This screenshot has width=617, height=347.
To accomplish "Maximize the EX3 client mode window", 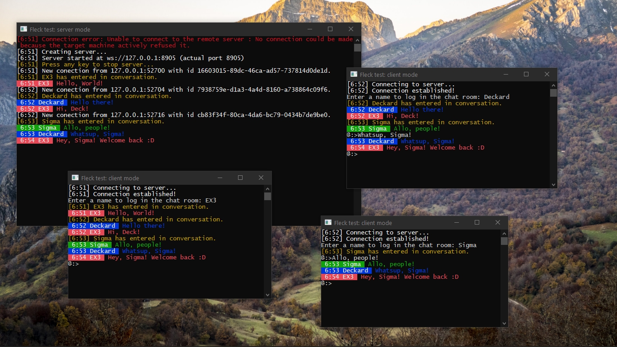I will click(240, 178).
